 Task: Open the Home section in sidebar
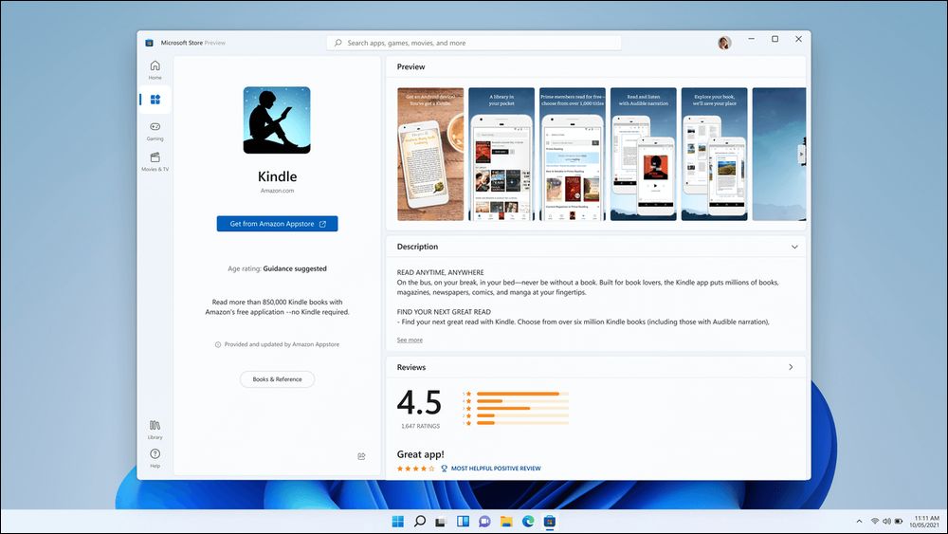(x=155, y=69)
